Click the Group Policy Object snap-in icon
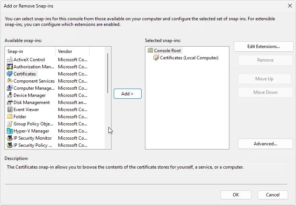Viewport: 296px width, 205px height. pyautogui.click(x=10, y=124)
